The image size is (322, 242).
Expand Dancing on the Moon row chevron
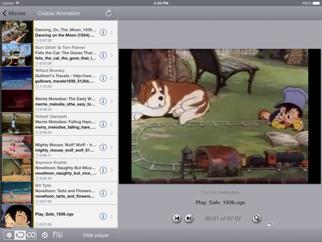[x=112, y=32]
